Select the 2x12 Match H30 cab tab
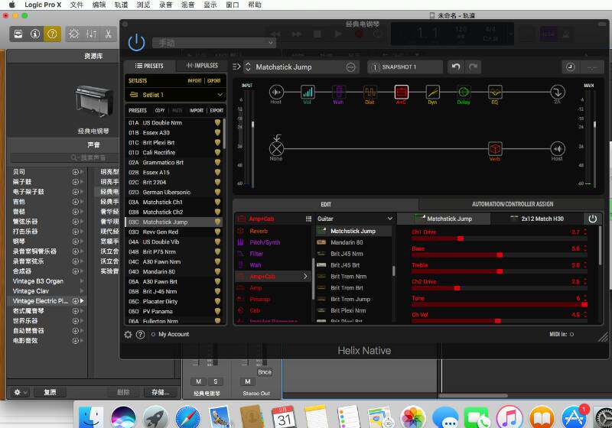 (537, 219)
